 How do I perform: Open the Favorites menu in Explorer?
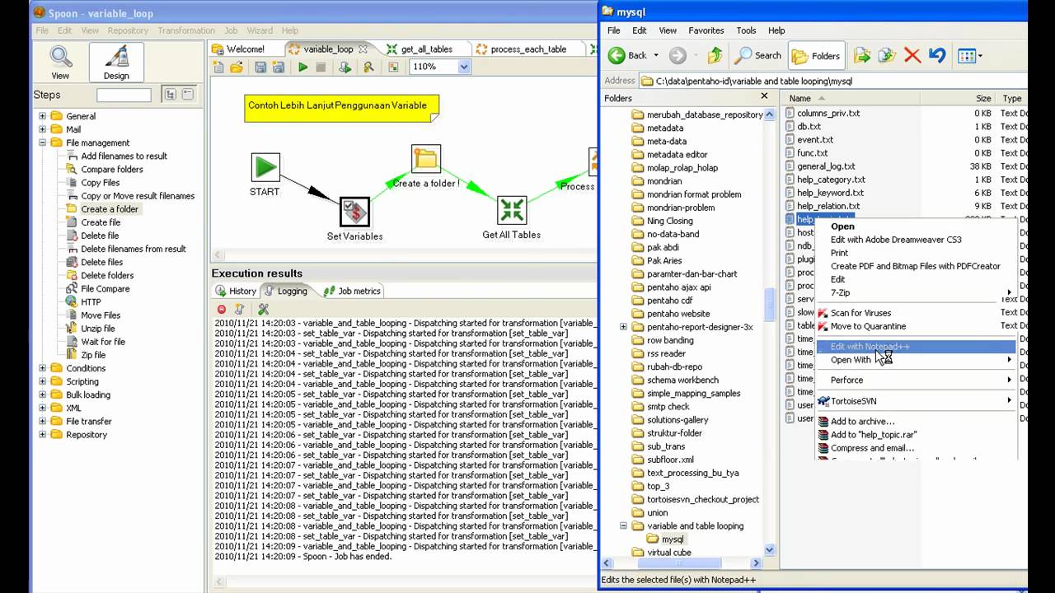tap(706, 30)
